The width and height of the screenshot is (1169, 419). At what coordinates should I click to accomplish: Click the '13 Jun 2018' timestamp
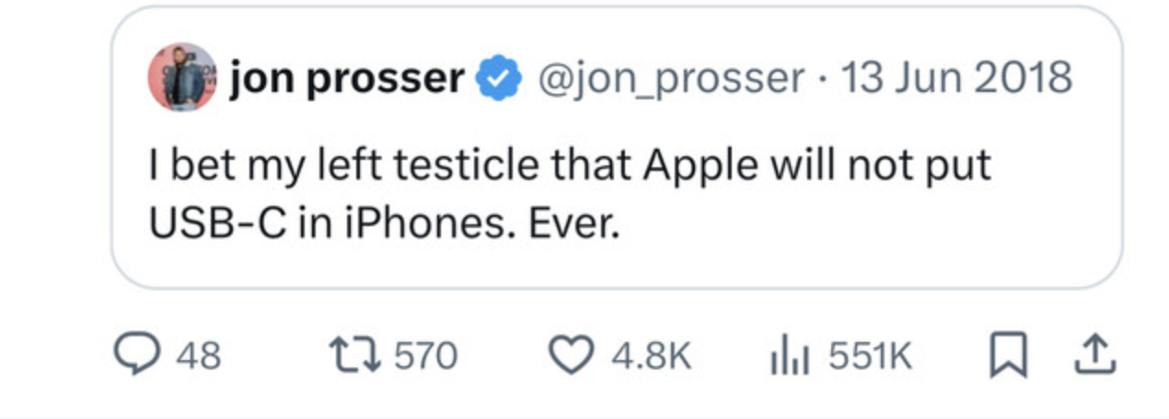956,79
